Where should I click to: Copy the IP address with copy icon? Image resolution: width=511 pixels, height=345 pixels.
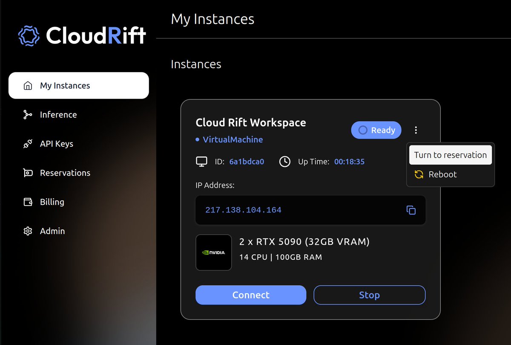[411, 210]
